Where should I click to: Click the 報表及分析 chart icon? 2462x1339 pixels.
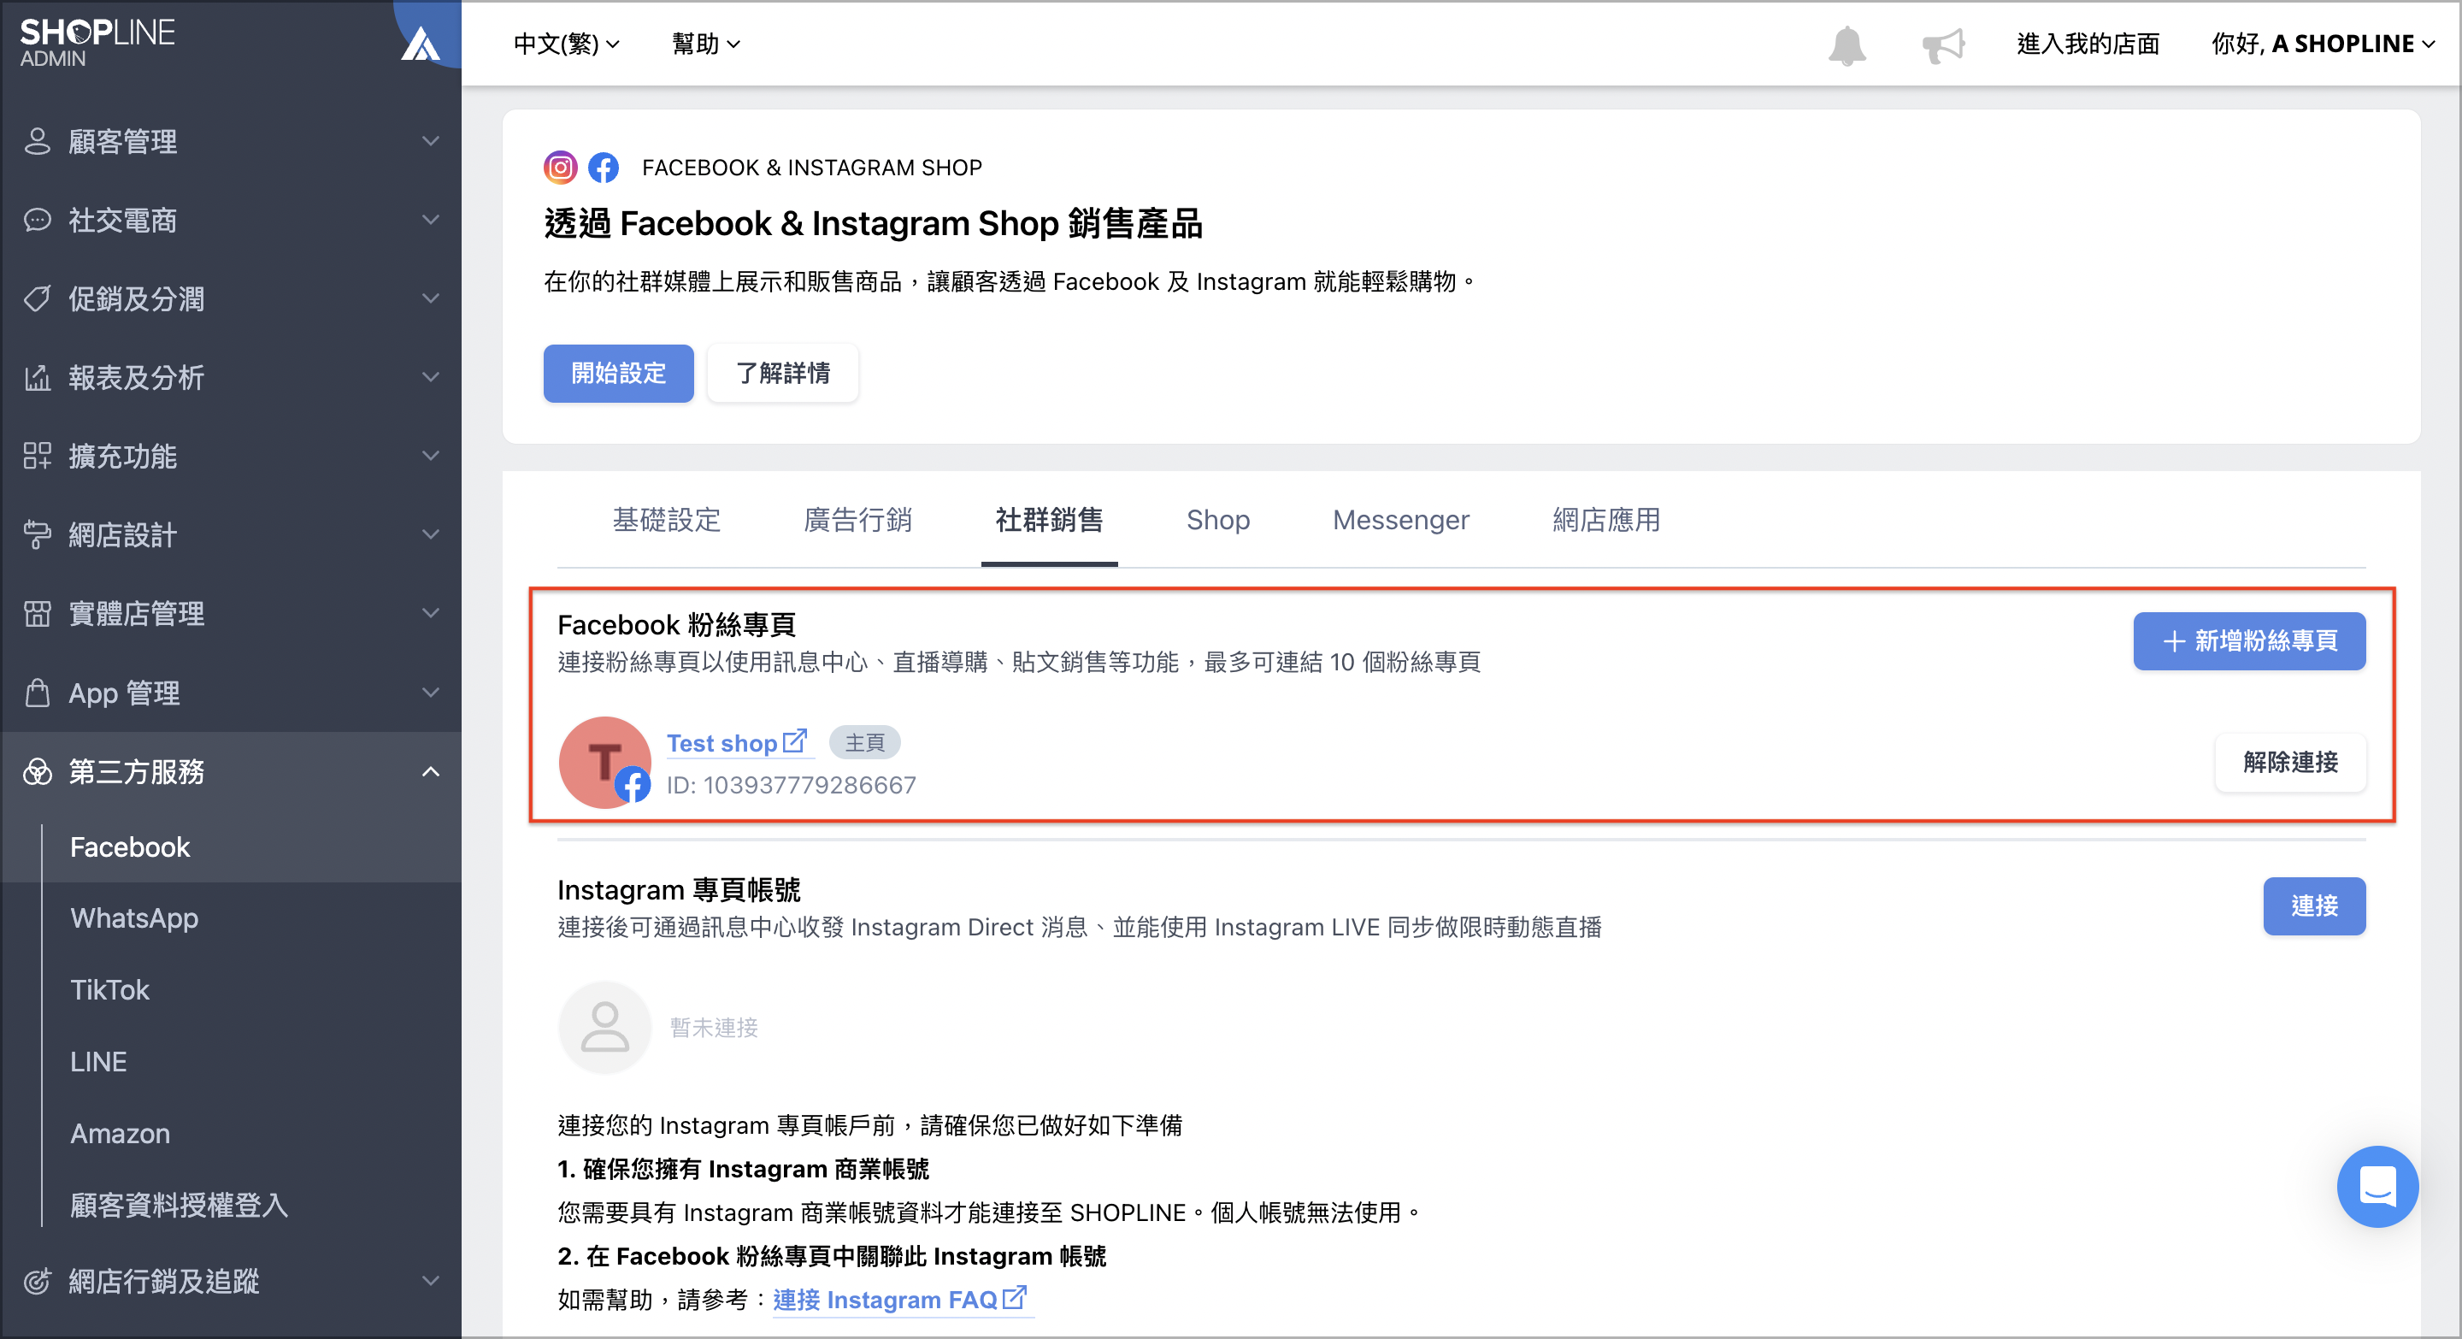(38, 378)
